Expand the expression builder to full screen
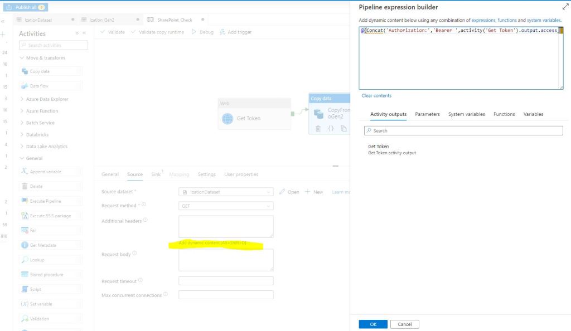The image size is (571, 331). (564, 7)
